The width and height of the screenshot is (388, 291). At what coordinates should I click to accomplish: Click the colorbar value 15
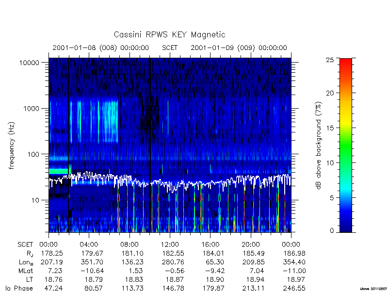330,128
